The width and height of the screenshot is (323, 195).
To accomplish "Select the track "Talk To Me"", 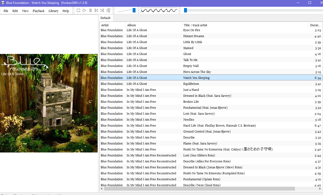I will (190, 60).
